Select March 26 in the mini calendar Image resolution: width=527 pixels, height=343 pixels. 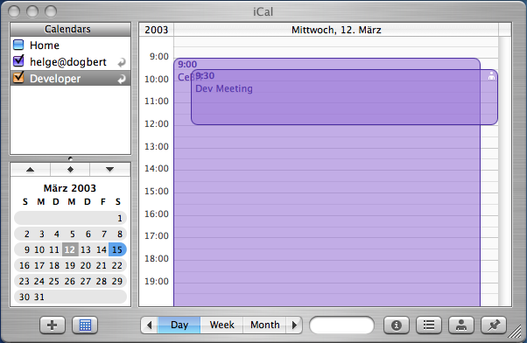[69, 281]
